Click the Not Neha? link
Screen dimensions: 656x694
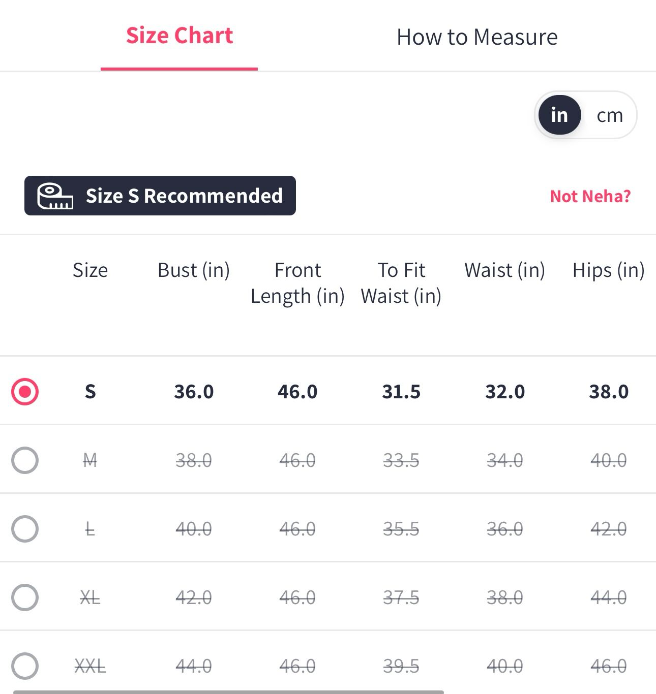coord(590,196)
